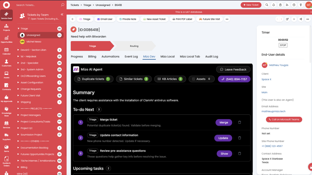
Task: Open the Calendar module icon
Action: (6, 51)
